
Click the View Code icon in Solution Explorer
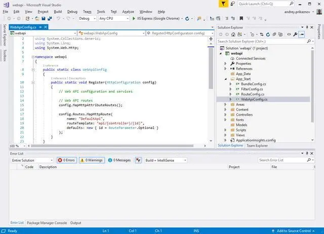pyautogui.click(x=289, y=34)
